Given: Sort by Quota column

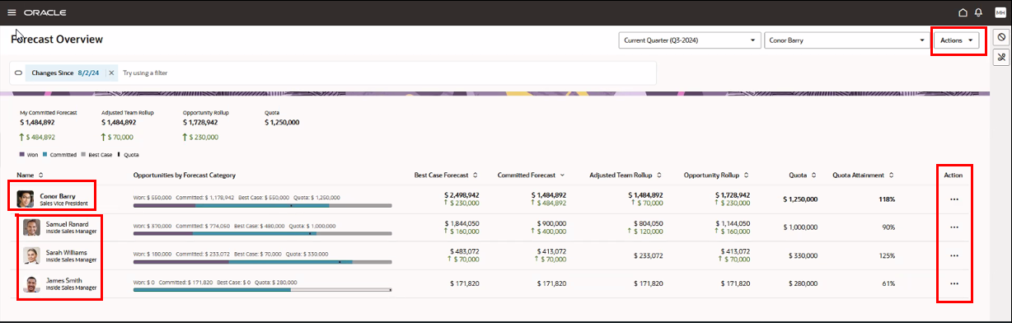Looking at the screenshot, I should point(814,175).
